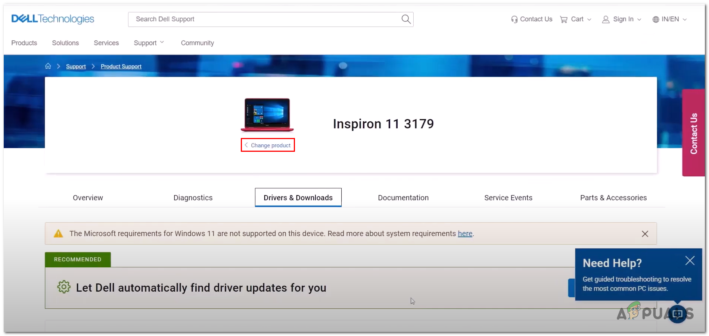Click 'Let Dell automatically find driver updates' heading
This screenshot has height=336, width=709.
[201, 288]
